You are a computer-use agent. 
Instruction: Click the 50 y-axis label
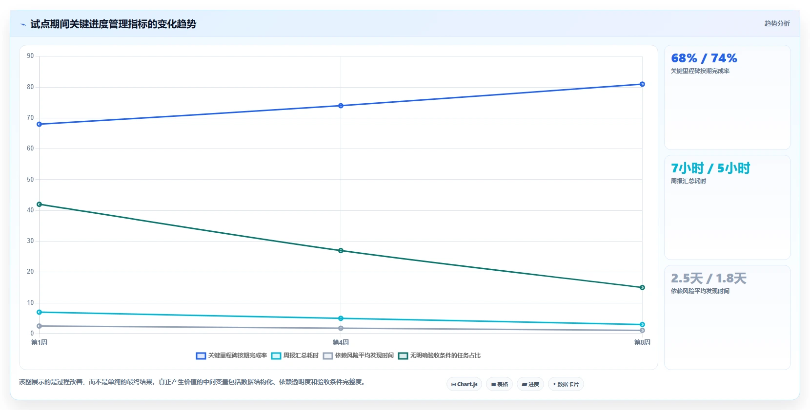(x=30, y=180)
